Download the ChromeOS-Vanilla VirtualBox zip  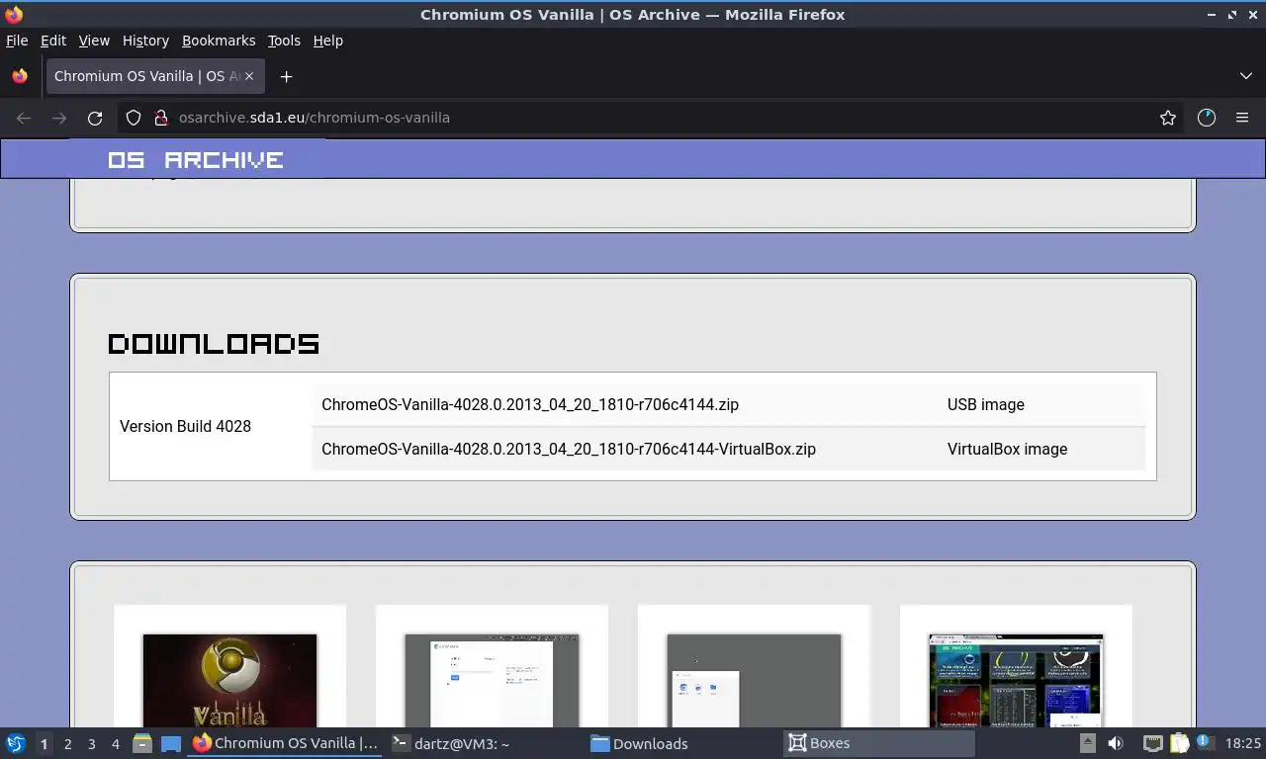569,449
